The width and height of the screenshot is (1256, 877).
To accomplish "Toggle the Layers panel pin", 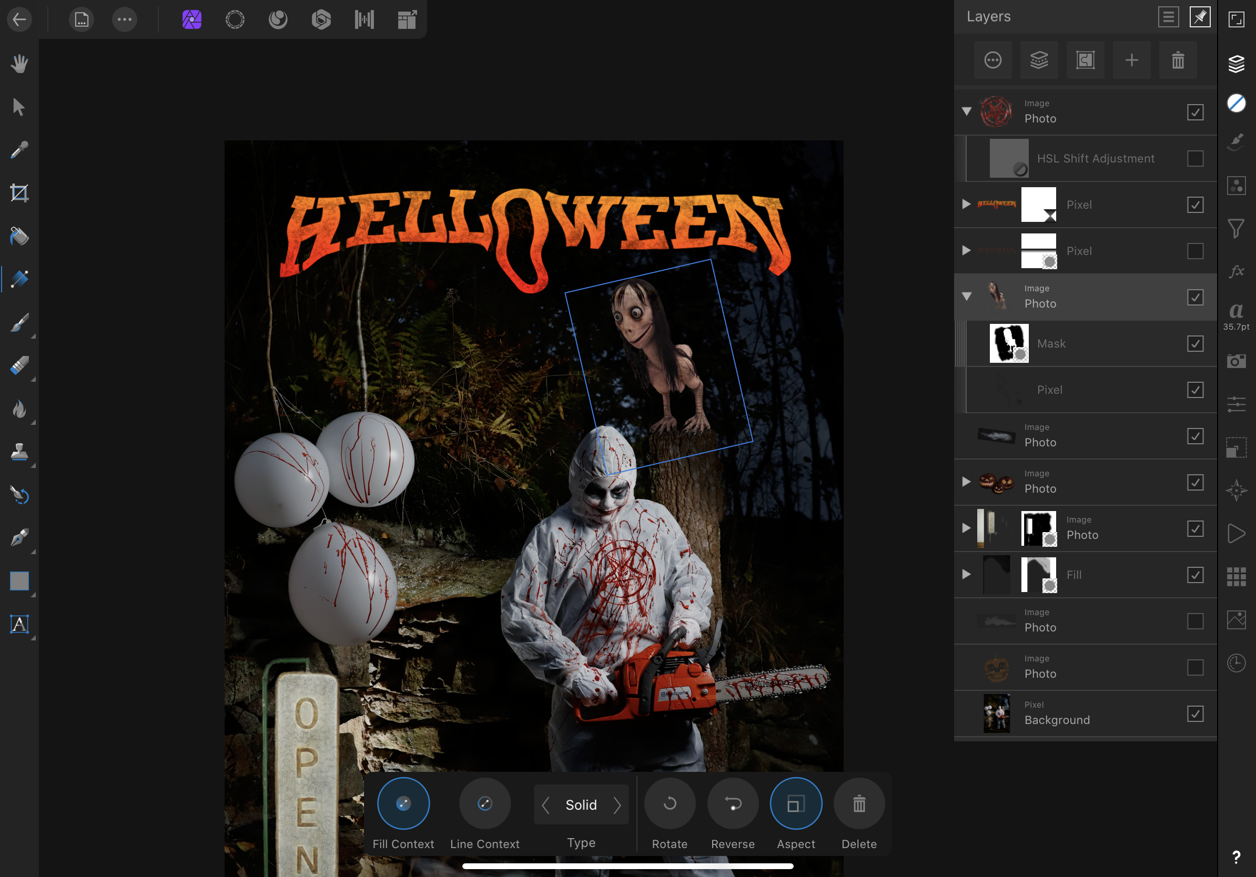I will click(1200, 17).
